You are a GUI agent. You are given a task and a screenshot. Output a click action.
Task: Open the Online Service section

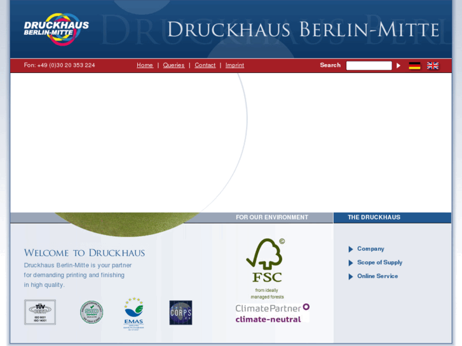(377, 276)
